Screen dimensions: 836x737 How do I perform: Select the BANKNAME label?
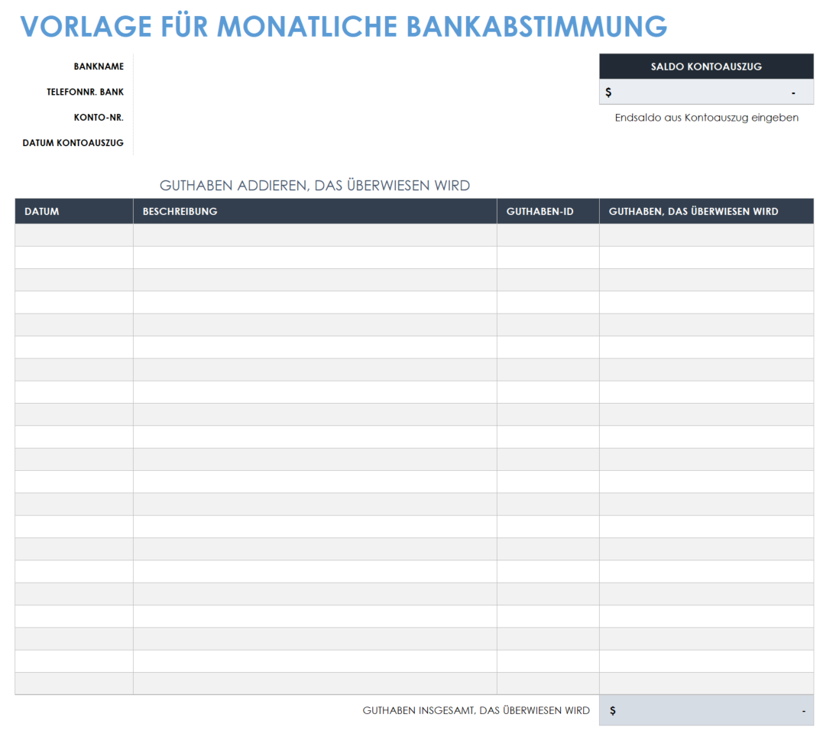click(x=99, y=67)
